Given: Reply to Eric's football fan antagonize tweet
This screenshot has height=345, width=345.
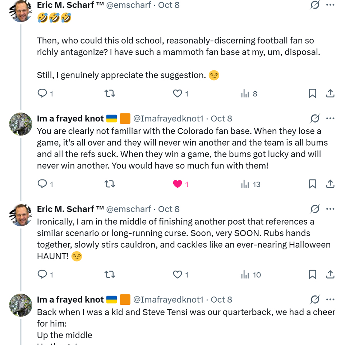Looking at the screenshot, I should [42, 93].
